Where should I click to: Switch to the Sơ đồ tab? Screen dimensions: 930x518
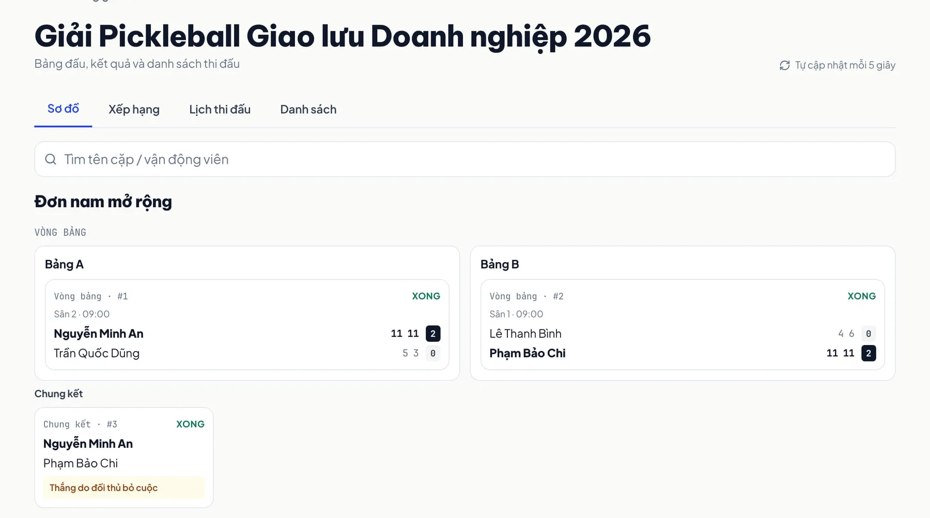coord(63,109)
